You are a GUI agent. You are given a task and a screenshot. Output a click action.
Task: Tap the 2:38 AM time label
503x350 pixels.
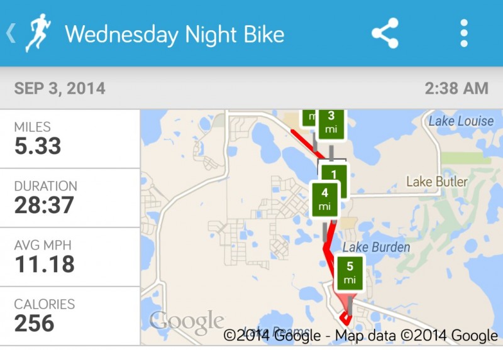[x=456, y=88]
